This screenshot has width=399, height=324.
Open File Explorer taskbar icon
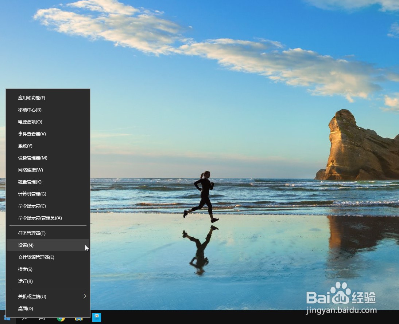(x=78, y=319)
